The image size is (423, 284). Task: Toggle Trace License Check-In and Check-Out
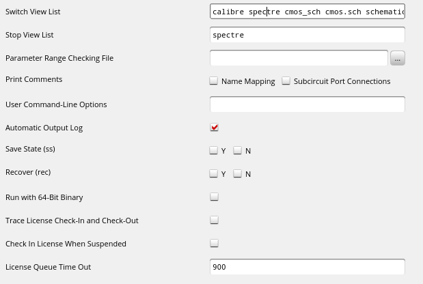coord(215,221)
